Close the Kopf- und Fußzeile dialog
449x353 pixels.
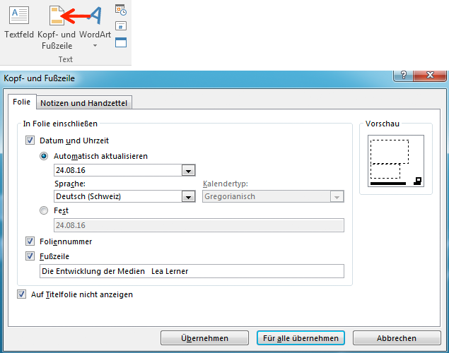tap(430, 78)
